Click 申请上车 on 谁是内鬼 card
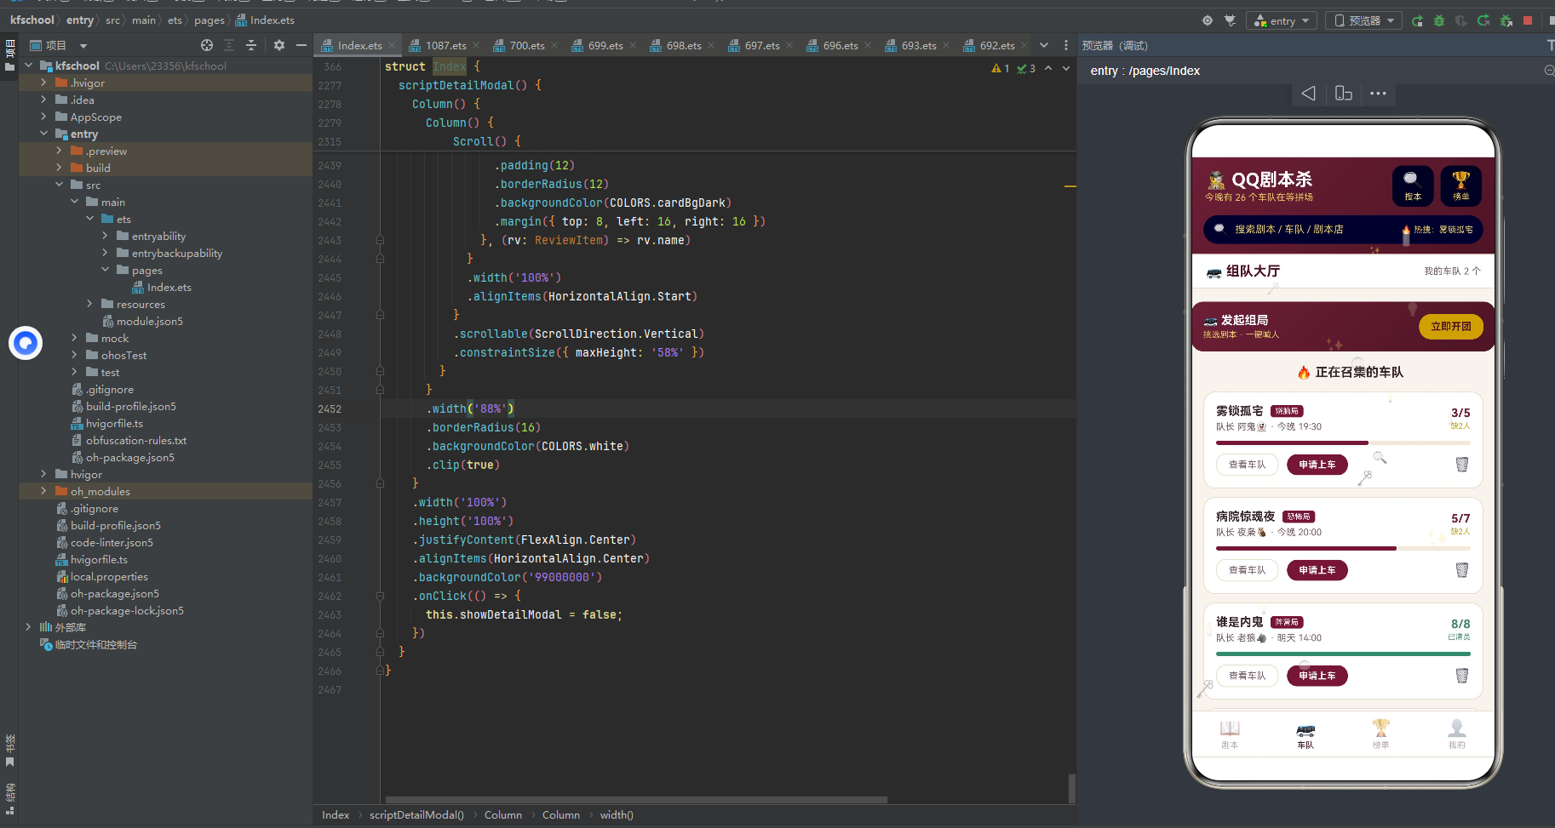 pyautogui.click(x=1317, y=676)
